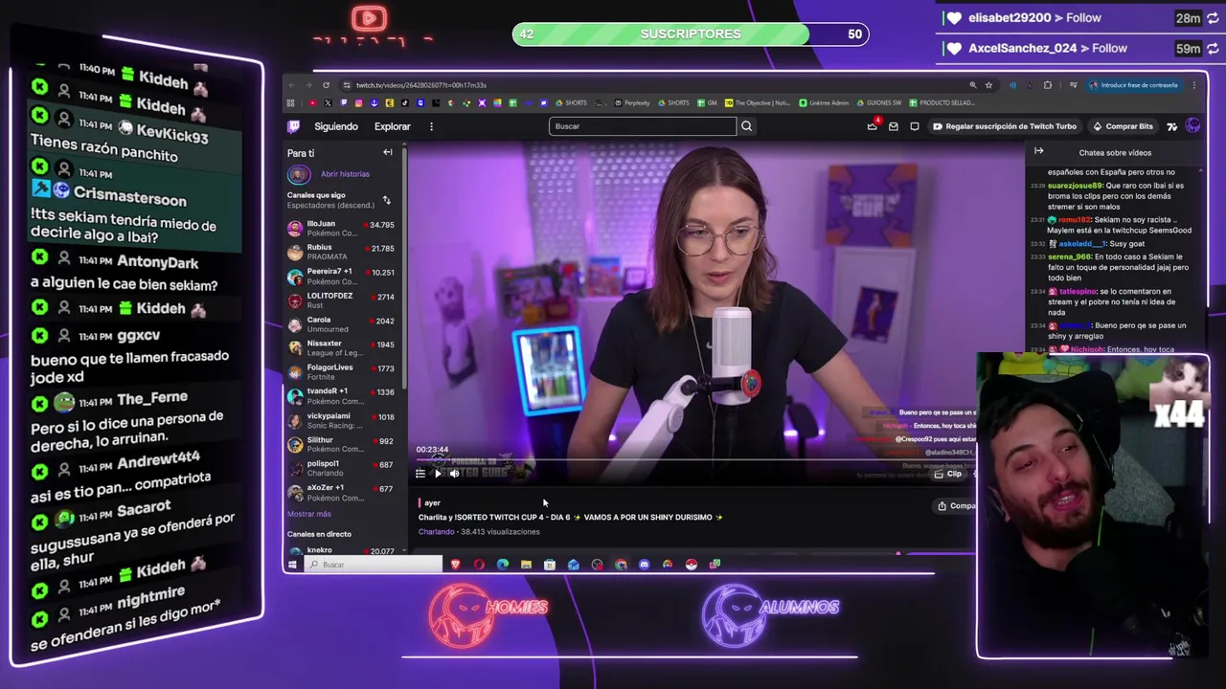The height and width of the screenshot is (689, 1226).
Task: Click the Twitch logo home icon
Action: tap(294, 126)
